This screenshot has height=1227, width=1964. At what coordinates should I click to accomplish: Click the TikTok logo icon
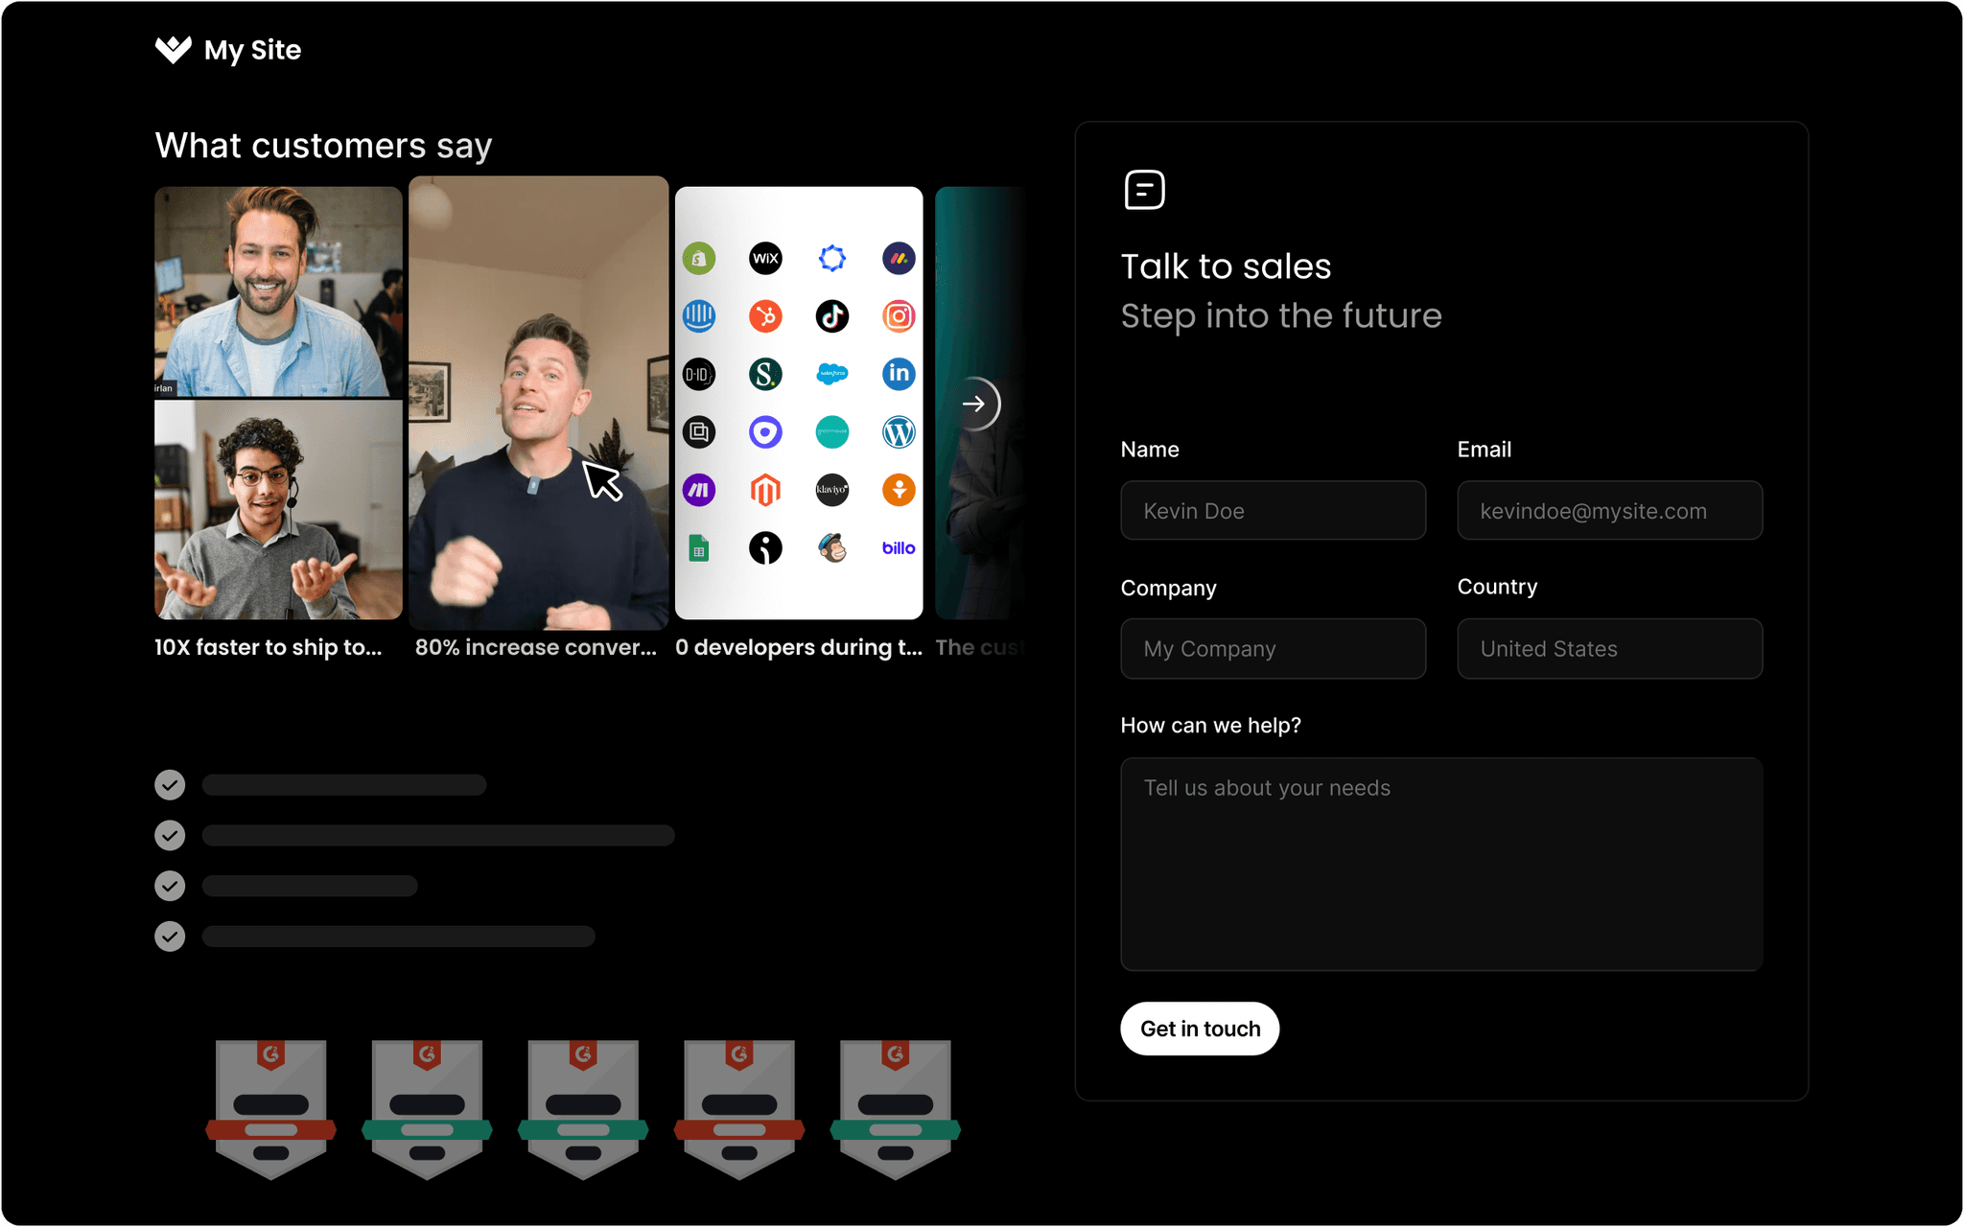tap(831, 316)
